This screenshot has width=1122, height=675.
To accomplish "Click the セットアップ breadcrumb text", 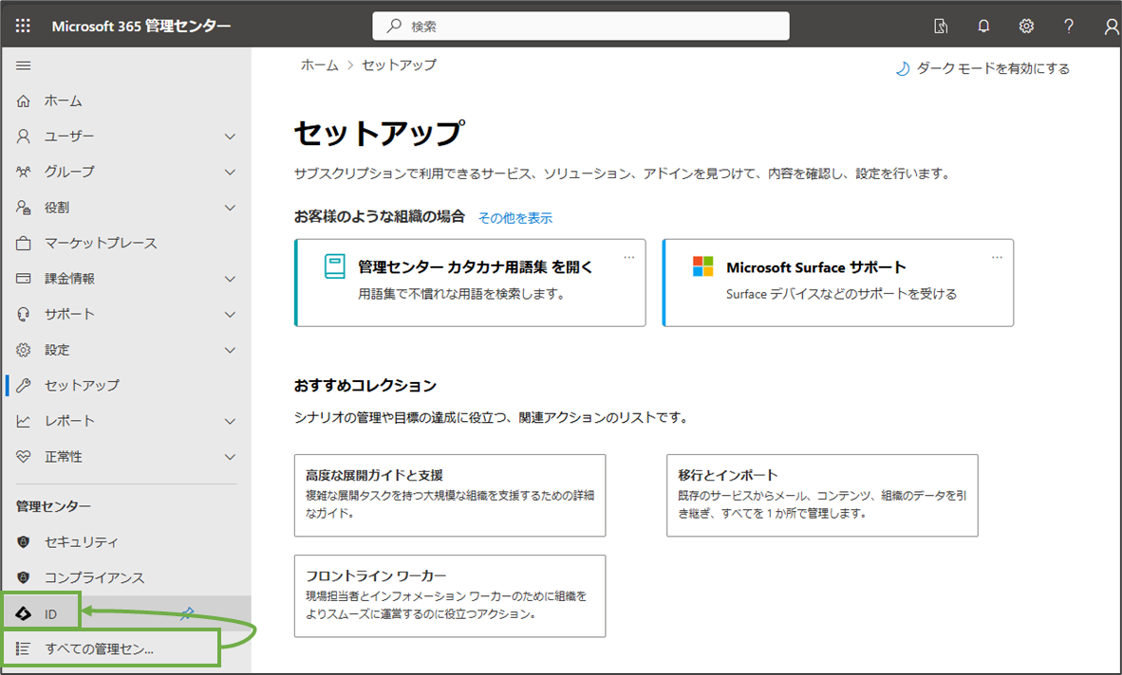I will [399, 65].
